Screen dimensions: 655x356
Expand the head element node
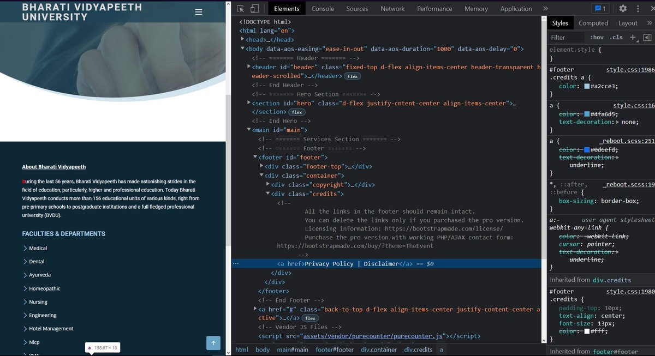[x=243, y=40]
